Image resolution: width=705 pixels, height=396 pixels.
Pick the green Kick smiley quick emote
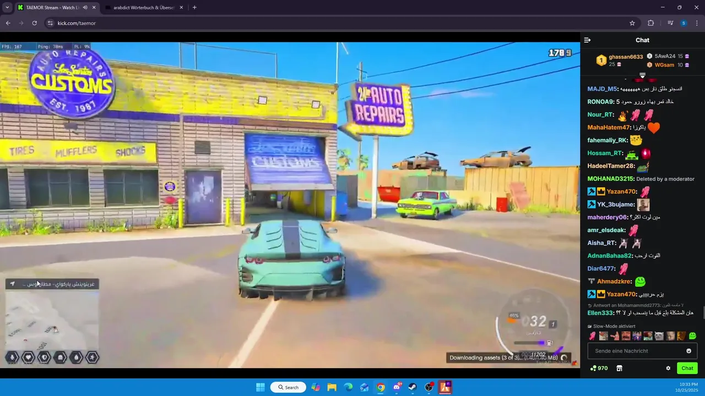(692, 336)
